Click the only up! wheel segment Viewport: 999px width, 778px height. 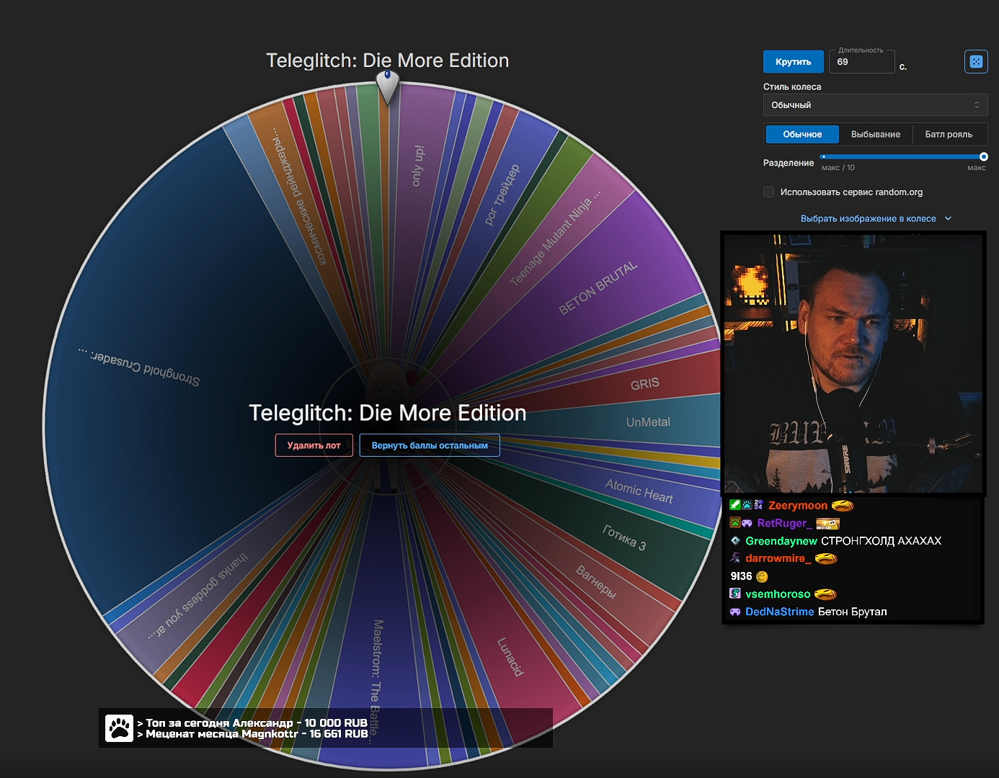point(418,166)
